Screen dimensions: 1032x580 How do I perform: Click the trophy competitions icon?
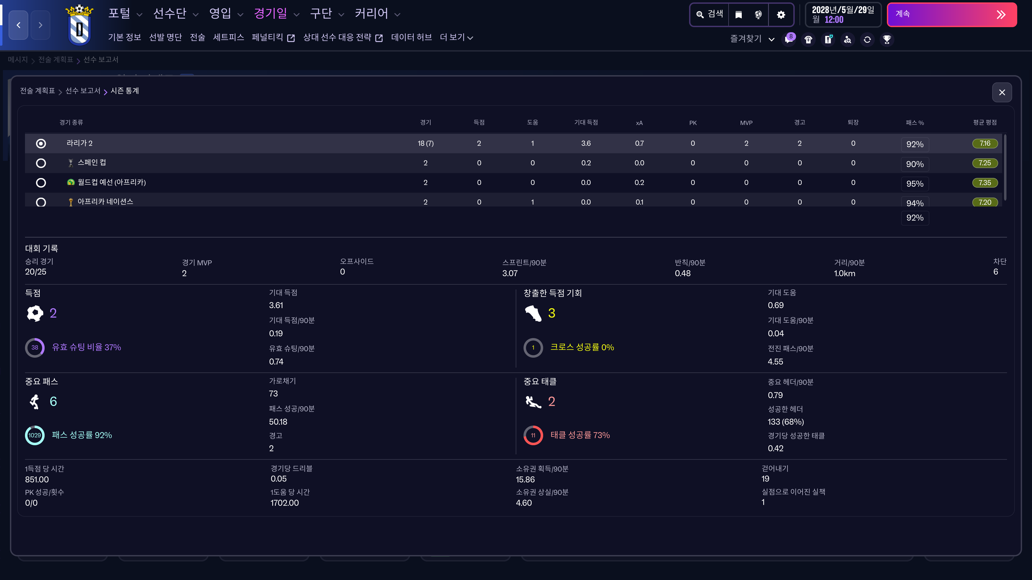click(887, 39)
